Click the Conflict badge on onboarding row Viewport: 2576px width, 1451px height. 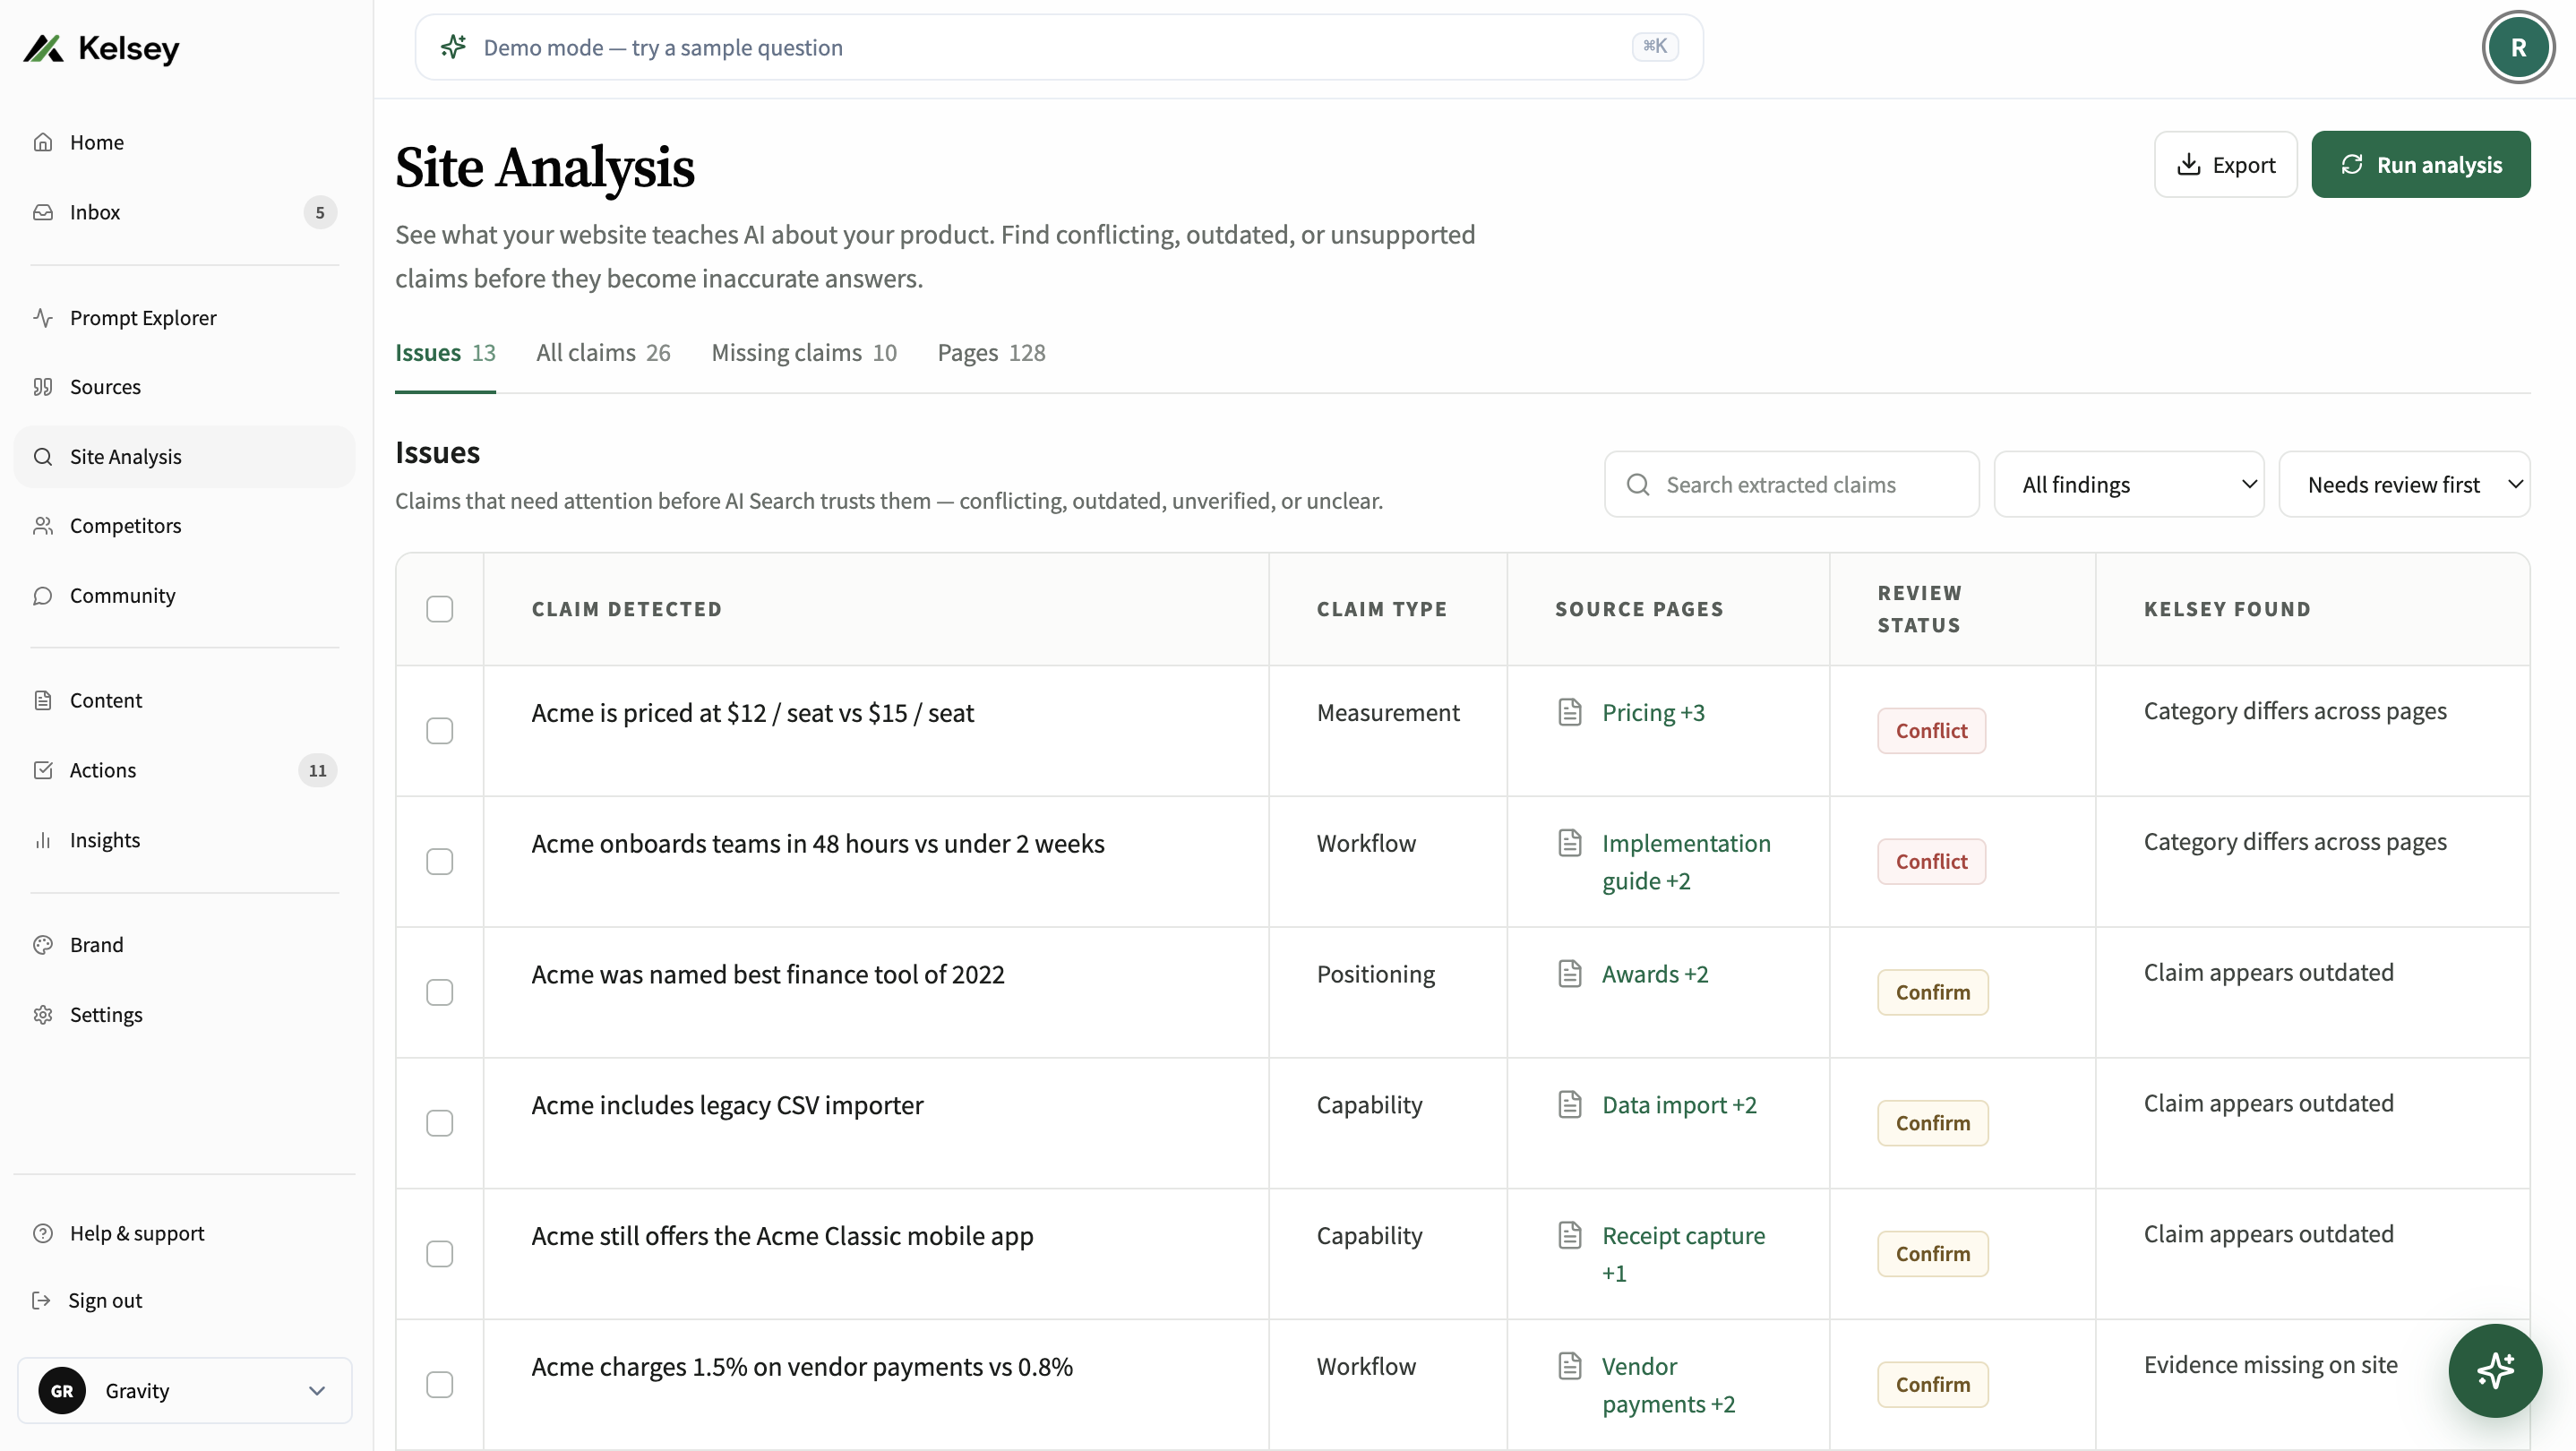[1931, 861]
